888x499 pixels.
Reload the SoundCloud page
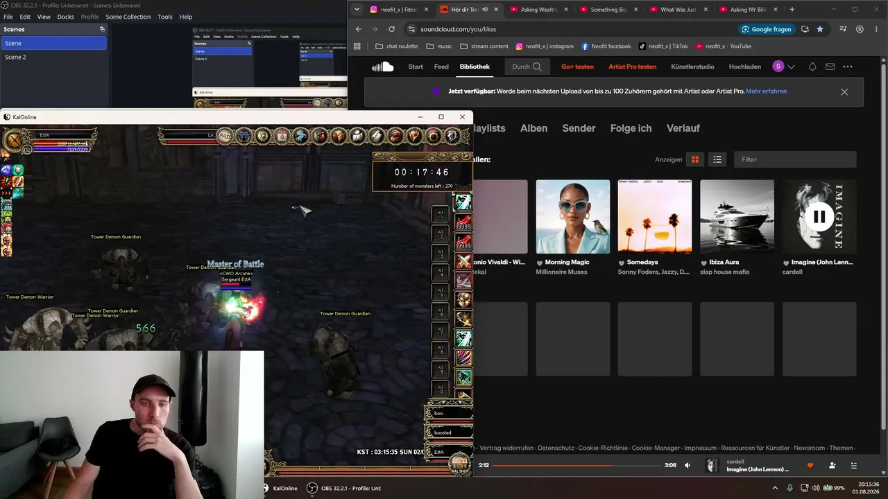pyautogui.click(x=391, y=29)
